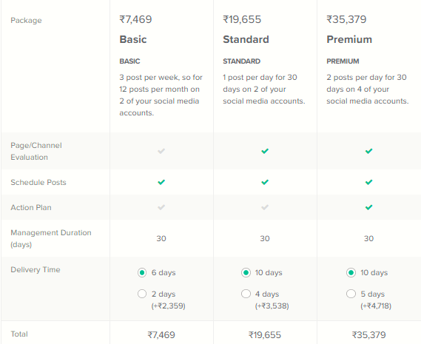The width and height of the screenshot is (421, 344).
Task: Click the grey Page/Channel Evaluation checkmark under Basic
Action: click(x=161, y=151)
